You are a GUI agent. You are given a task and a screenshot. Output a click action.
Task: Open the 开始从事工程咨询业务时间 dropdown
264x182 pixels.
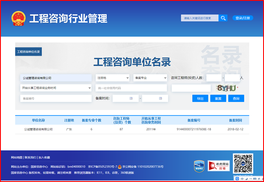tap(55, 88)
